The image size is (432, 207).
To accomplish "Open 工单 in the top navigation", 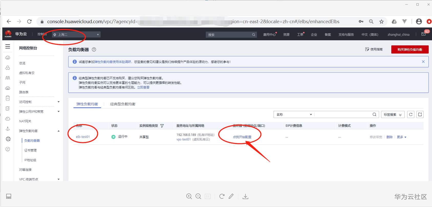I will [x=300, y=35].
